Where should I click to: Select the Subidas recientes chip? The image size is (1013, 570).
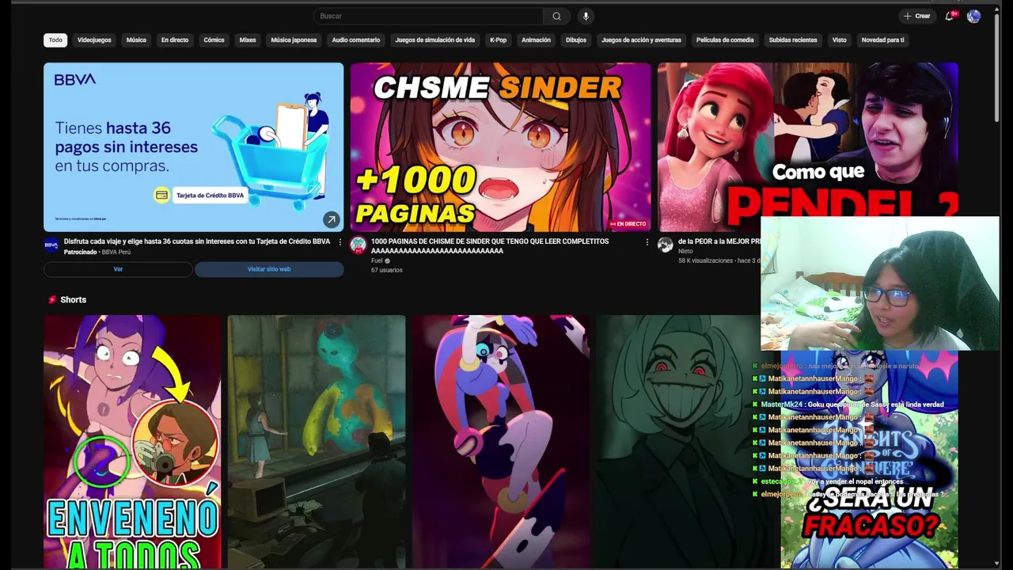point(793,40)
